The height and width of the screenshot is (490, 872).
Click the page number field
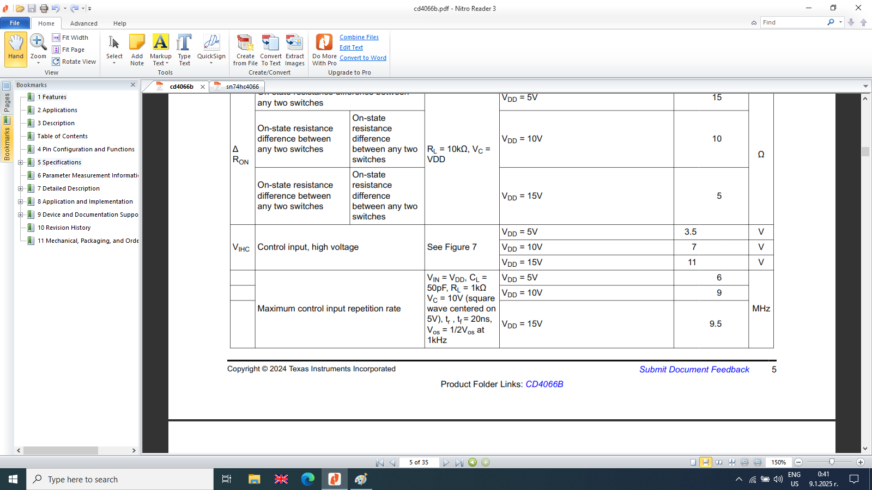pos(419,462)
